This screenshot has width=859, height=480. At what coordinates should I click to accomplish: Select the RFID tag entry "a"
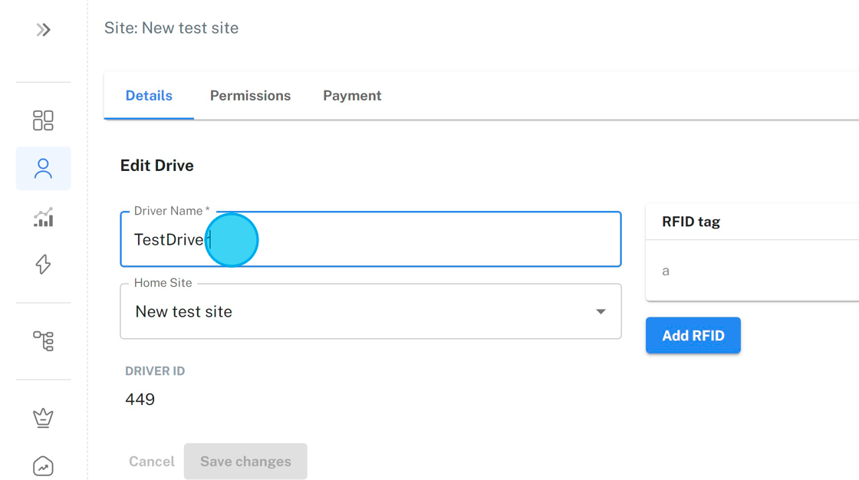[x=666, y=271]
